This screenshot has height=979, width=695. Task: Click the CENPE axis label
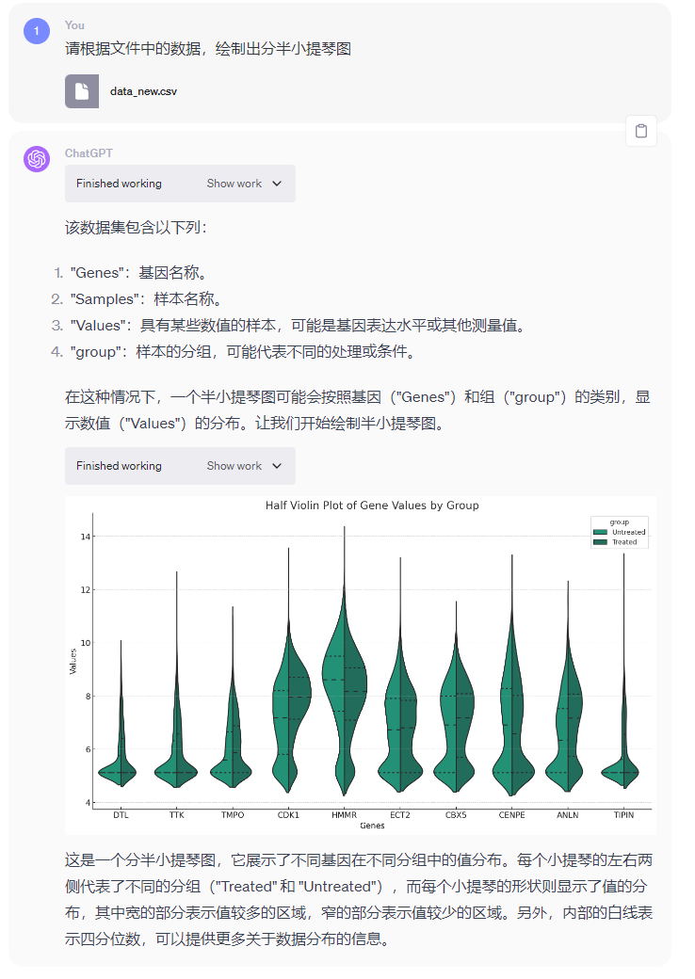pos(512,815)
